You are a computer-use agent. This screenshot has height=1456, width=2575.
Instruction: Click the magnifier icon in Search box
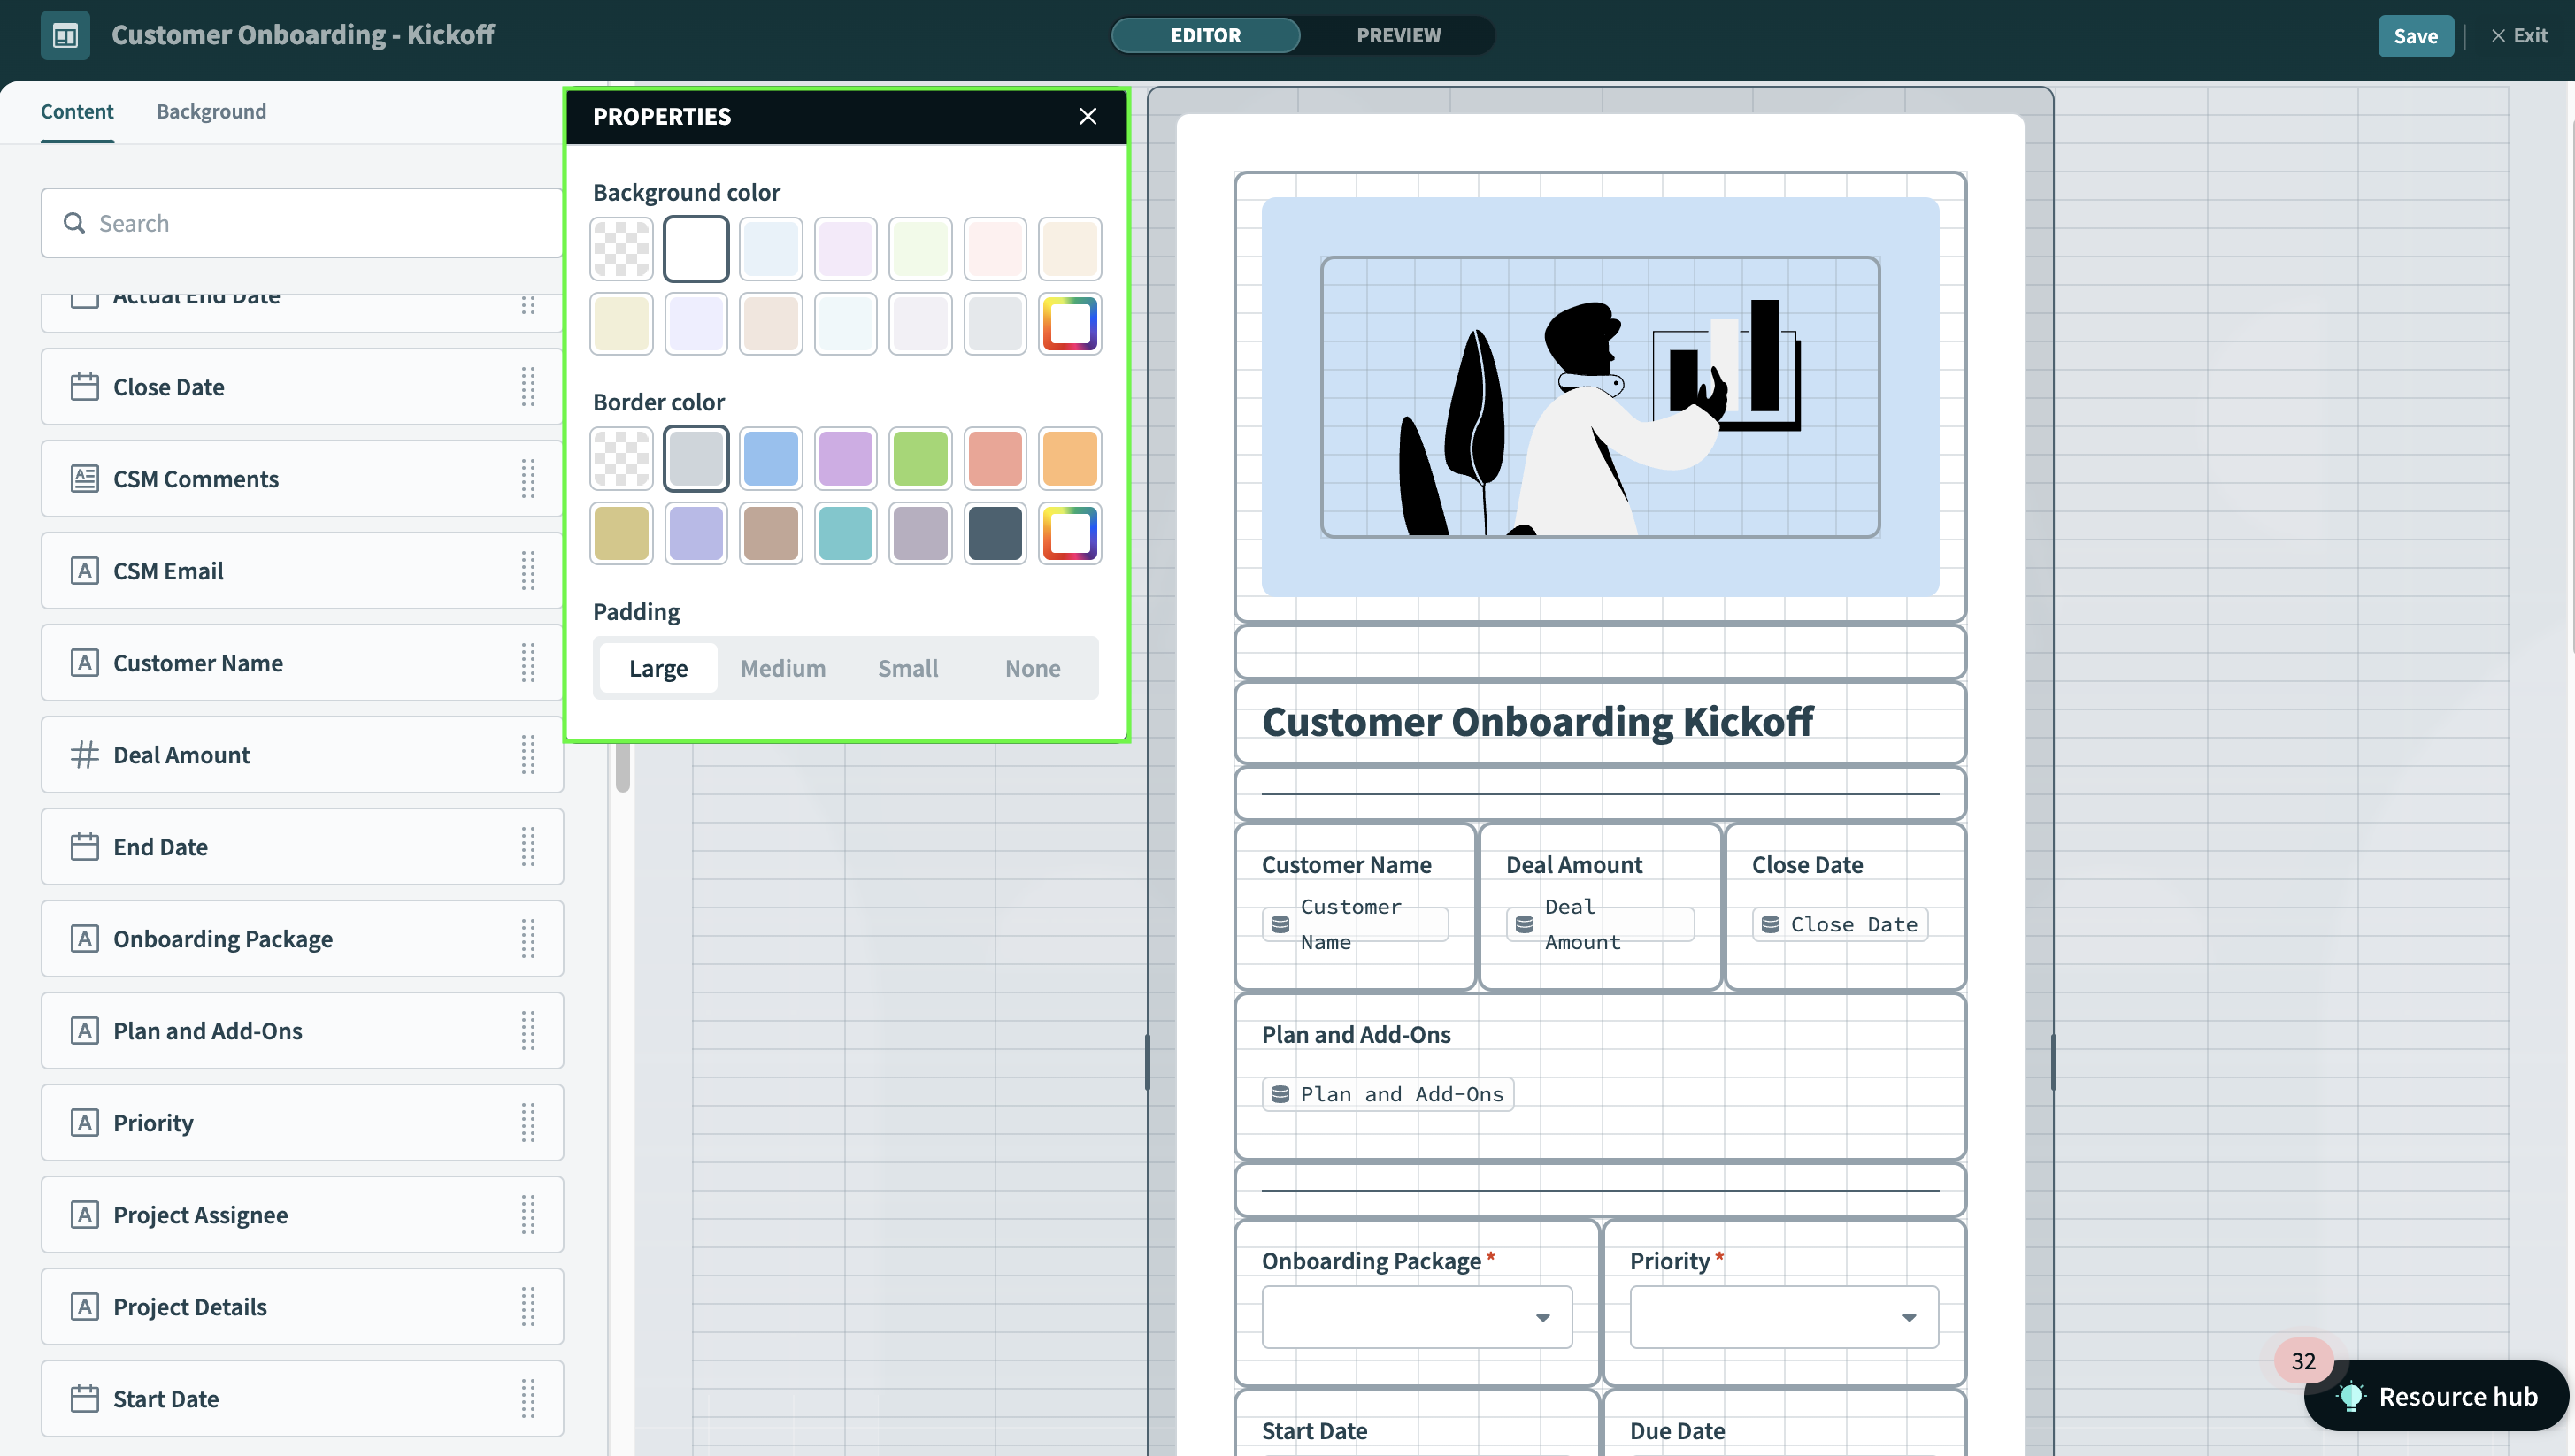click(x=74, y=223)
